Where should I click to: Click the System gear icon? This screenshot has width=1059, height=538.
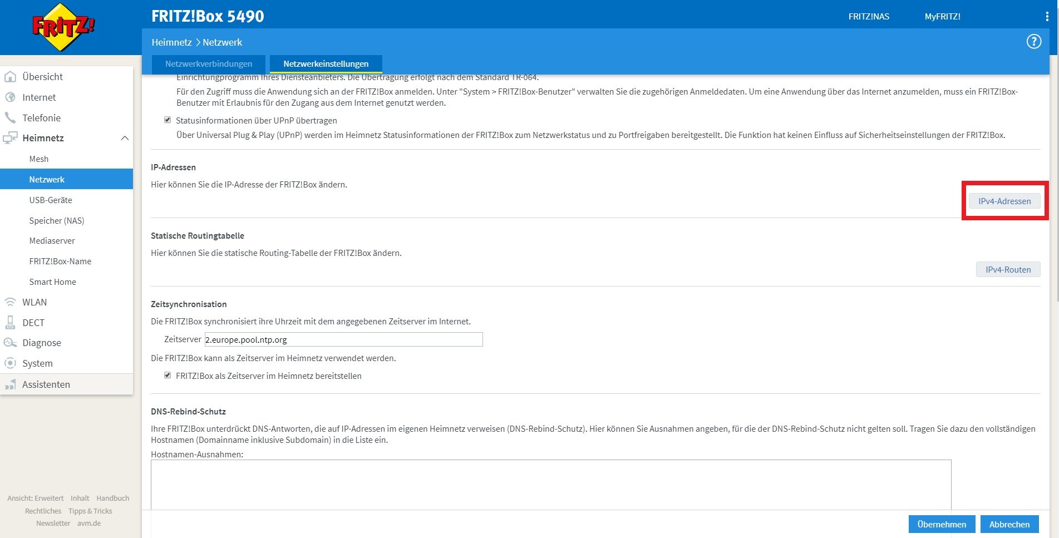(x=10, y=363)
